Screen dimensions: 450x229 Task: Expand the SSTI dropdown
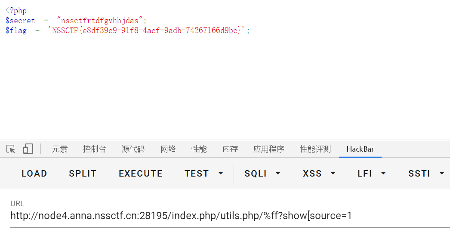(x=426, y=174)
